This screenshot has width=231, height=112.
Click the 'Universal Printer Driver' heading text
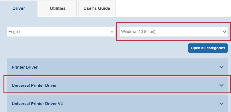[x=34, y=85]
